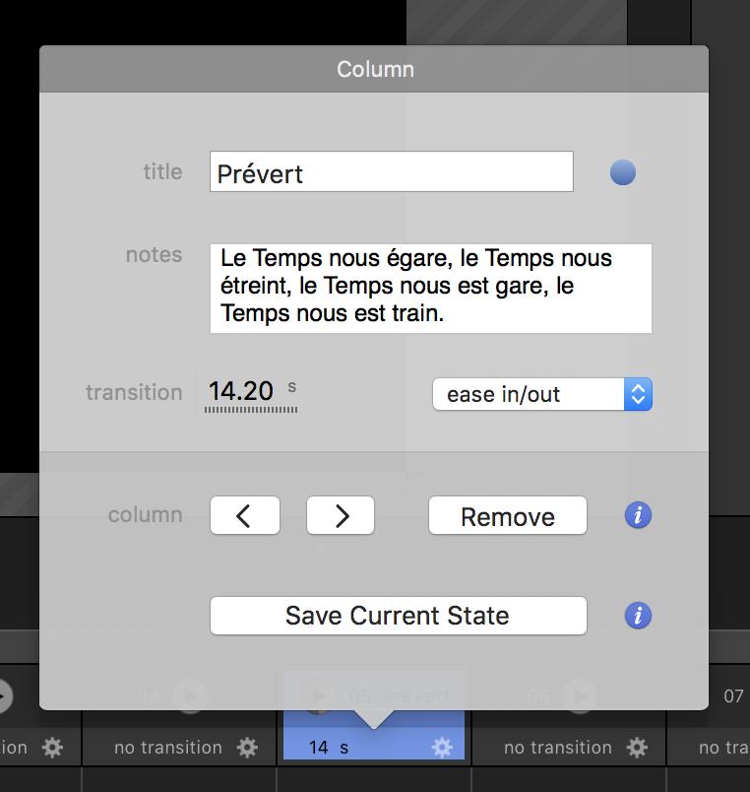Move column right with the arrow button
750x792 pixels.
[341, 515]
